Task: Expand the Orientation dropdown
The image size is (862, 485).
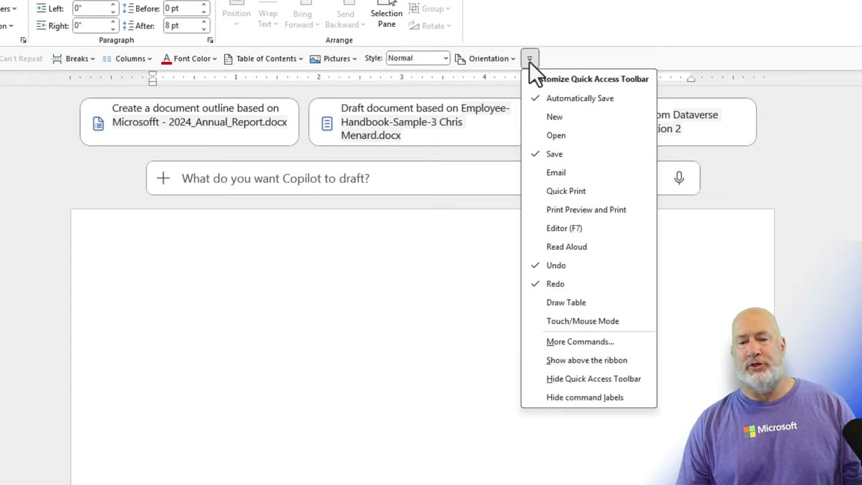Action: click(490, 59)
